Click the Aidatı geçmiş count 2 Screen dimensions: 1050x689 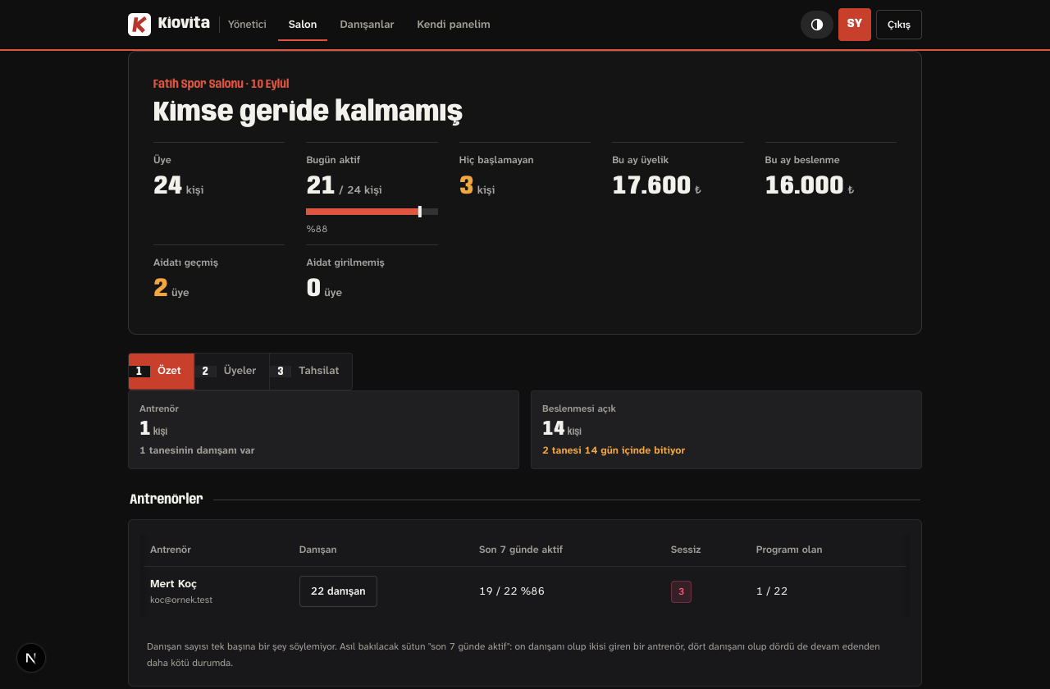161,288
